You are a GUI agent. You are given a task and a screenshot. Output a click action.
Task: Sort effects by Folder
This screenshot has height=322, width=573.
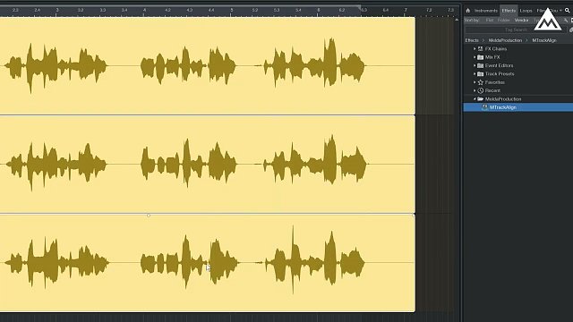[x=503, y=21]
